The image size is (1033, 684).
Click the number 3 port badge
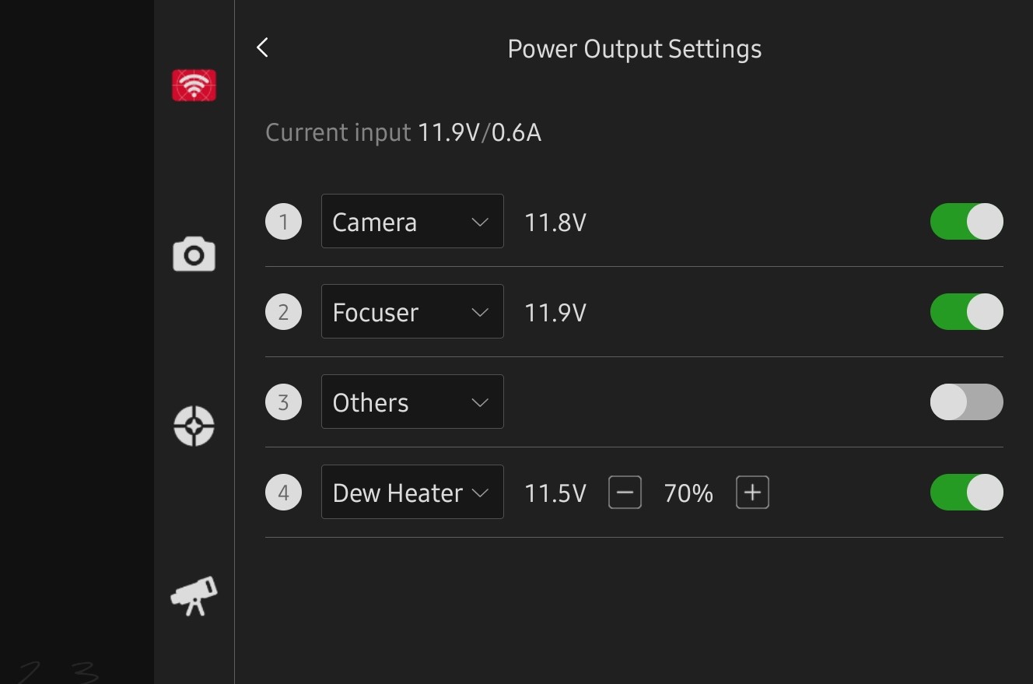tap(283, 402)
